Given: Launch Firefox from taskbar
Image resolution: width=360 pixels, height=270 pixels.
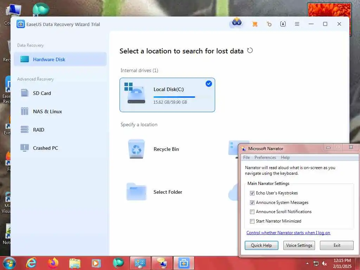Looking at the screenshot, I should tap(53, 263).
